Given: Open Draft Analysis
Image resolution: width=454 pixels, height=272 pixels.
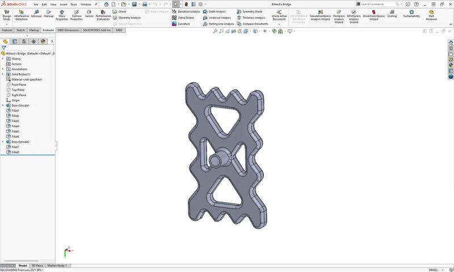Looking at the screenshot, I should pos(215,11).
